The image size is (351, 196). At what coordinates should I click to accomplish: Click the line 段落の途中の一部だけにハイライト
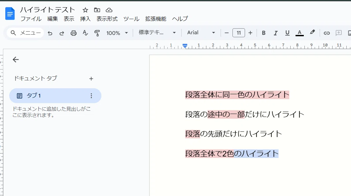pyautogui.click(x=245, y=114)
